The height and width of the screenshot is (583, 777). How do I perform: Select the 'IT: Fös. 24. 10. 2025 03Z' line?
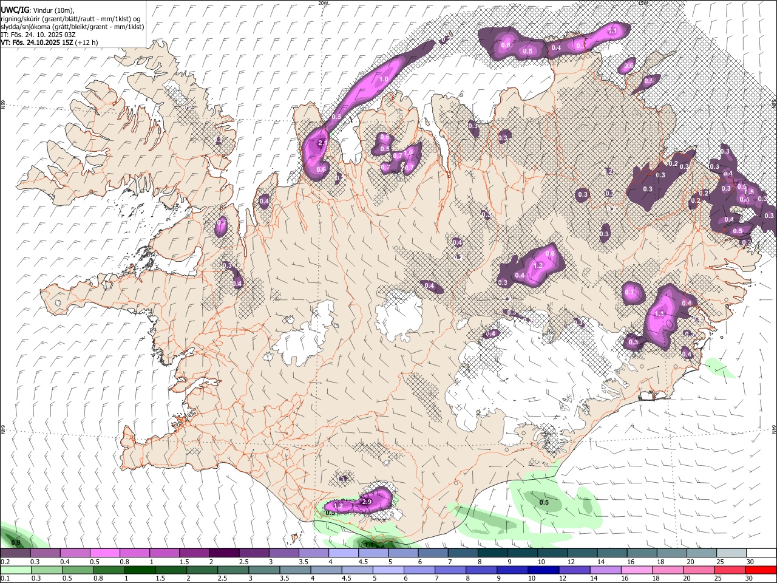[x=38, y=35]
